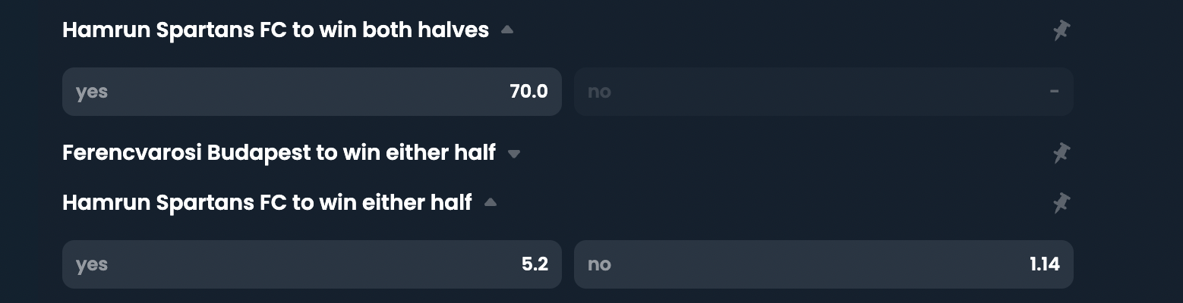
Task: Click Hamrun Spartans FC to win either half title
Action: [x=267, y=202]
